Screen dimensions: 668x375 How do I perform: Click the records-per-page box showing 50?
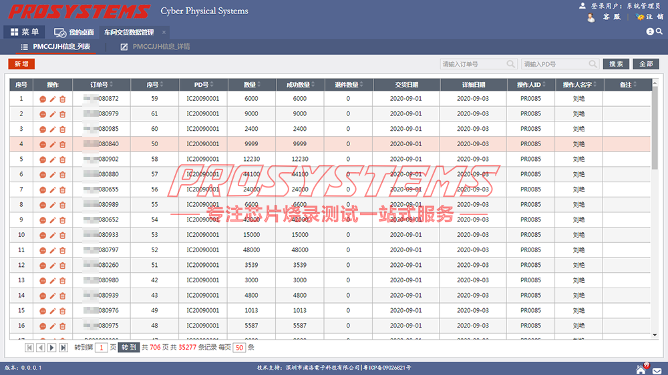[239, 348]
